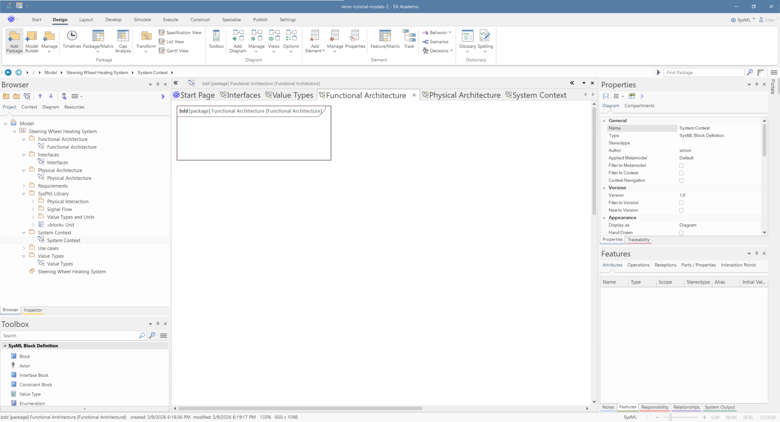The height and width of the screenshot is (422, 780).
Task: Check the Hand Drawn option
Action: pos(681,233)
